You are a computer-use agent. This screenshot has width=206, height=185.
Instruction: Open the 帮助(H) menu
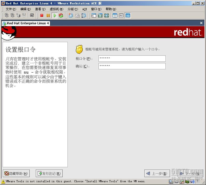(x=111, y=9)
